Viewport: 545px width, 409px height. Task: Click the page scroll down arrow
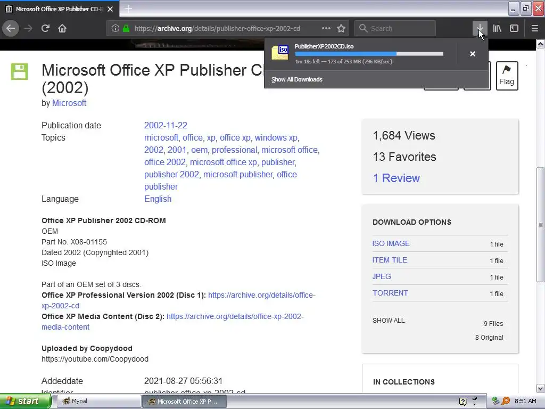click(540, 388)
